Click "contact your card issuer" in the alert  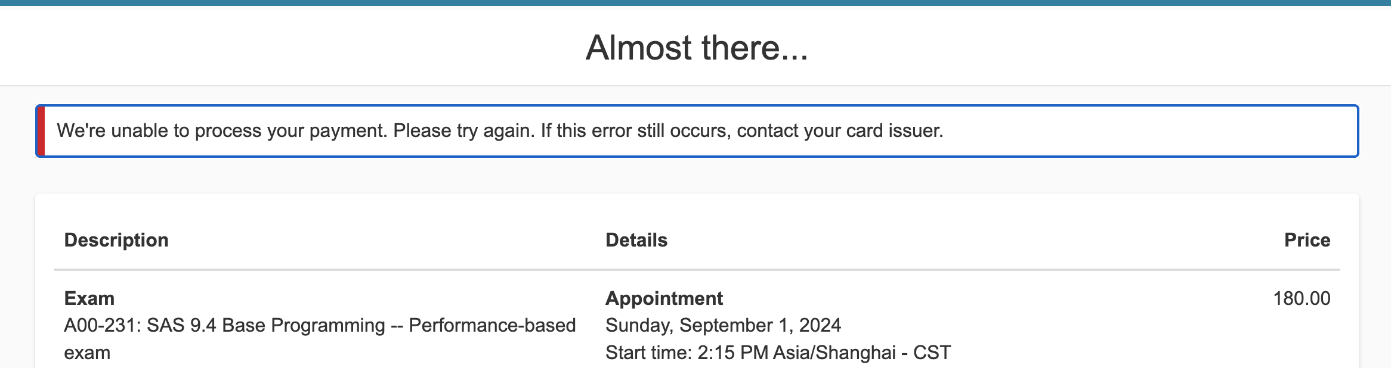(840, 131)
